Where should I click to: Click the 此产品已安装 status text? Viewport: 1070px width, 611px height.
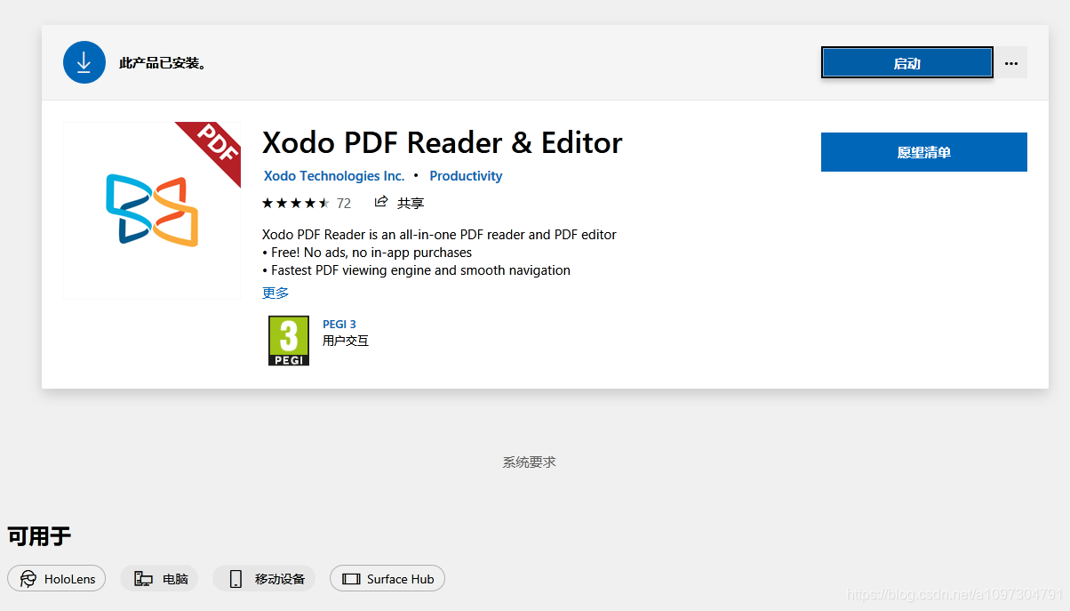click(x=163, y=64)
